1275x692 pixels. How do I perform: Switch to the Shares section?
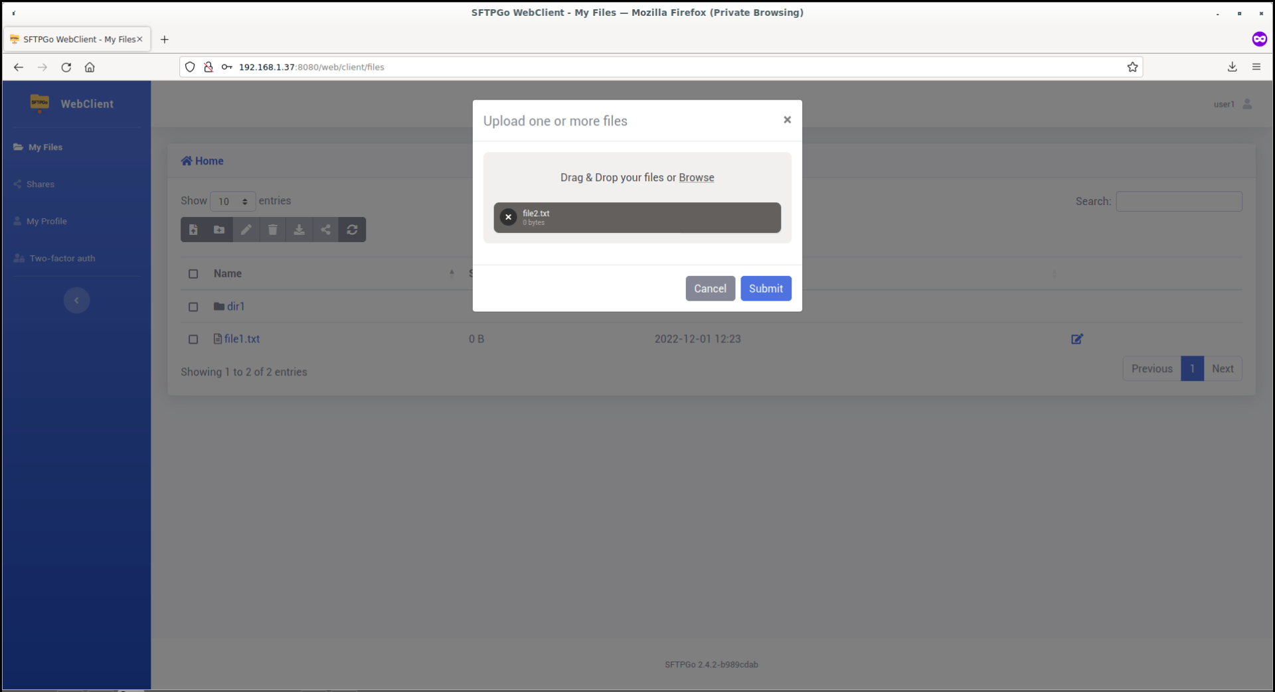pyautogui.click(x=40, y=184)
